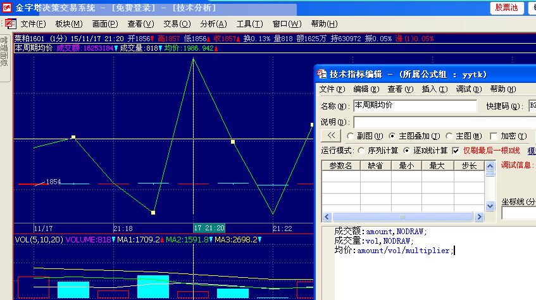Click the 名称 input field
536x300 pixels.
pyautogui.click(x=415, y=106)
